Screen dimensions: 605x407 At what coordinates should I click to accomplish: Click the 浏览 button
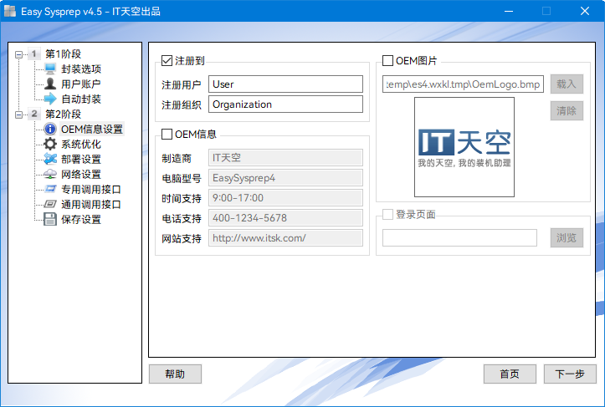pos(567,237)
